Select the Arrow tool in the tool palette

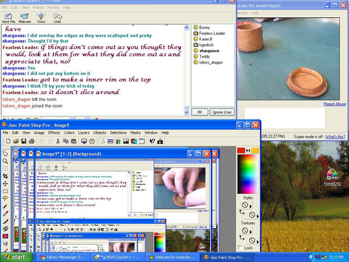click(x=5, y=154)
